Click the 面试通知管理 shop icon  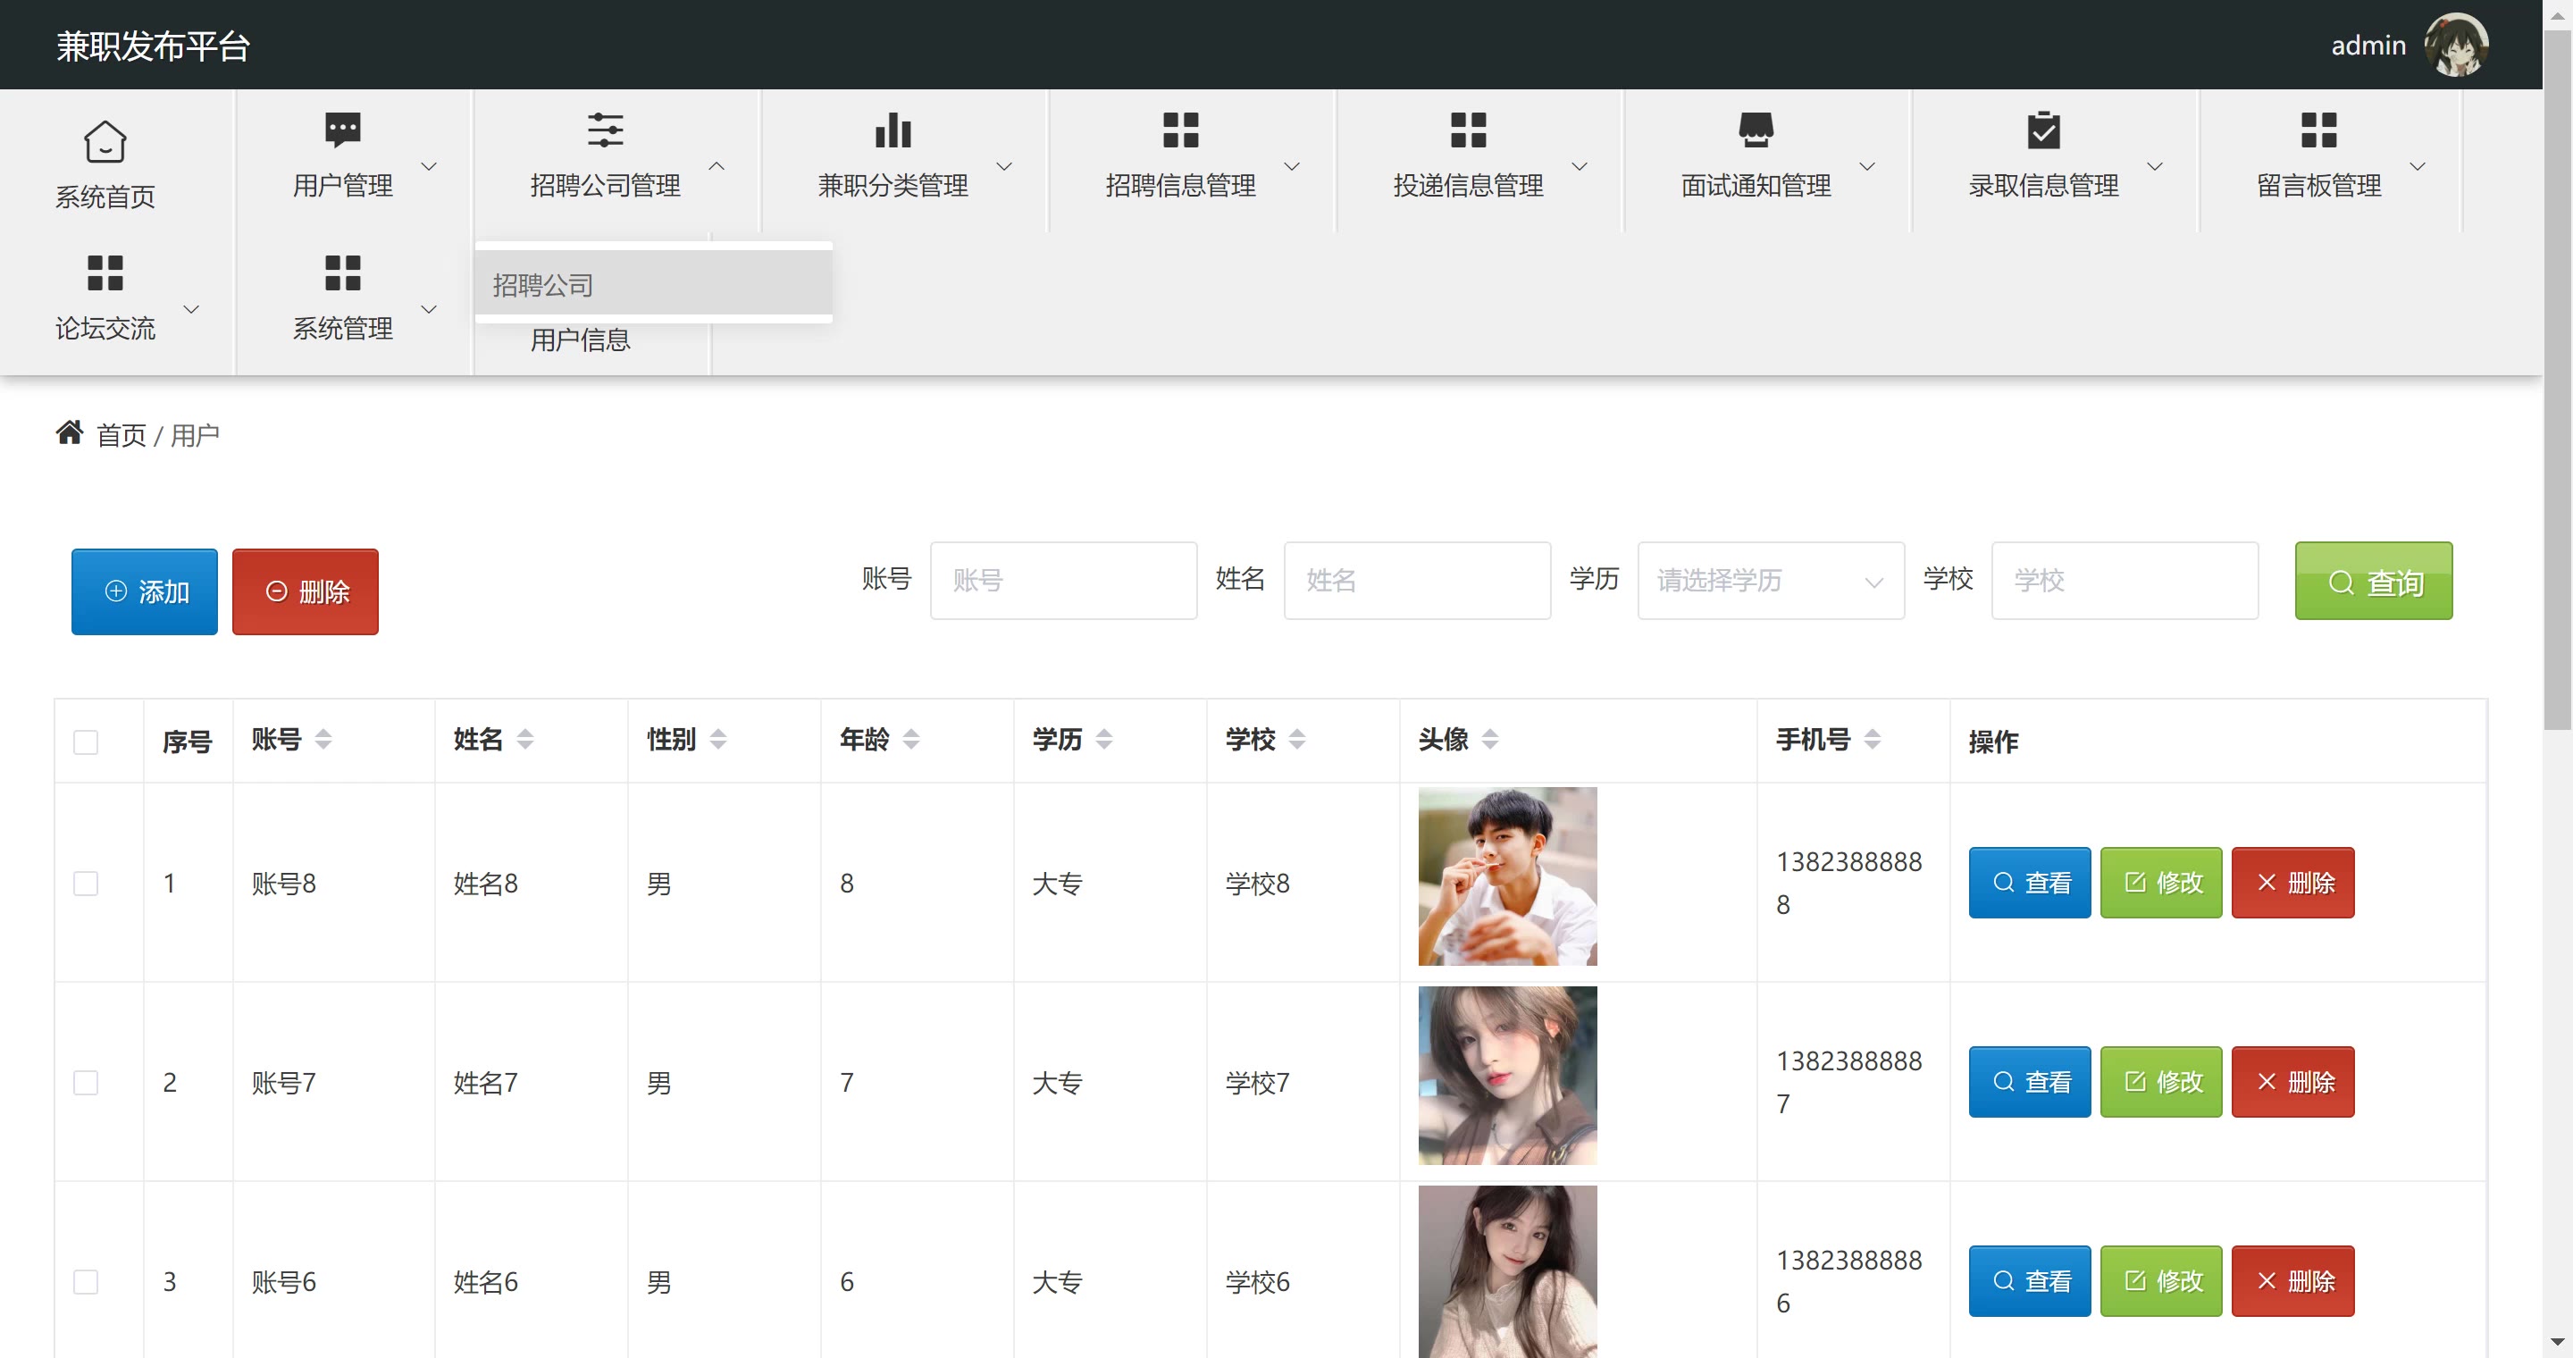(x=1756, y=130)
